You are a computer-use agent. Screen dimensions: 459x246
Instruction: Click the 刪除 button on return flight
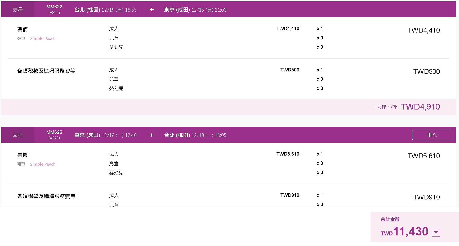pyautogui.click(x=432, y=135)
